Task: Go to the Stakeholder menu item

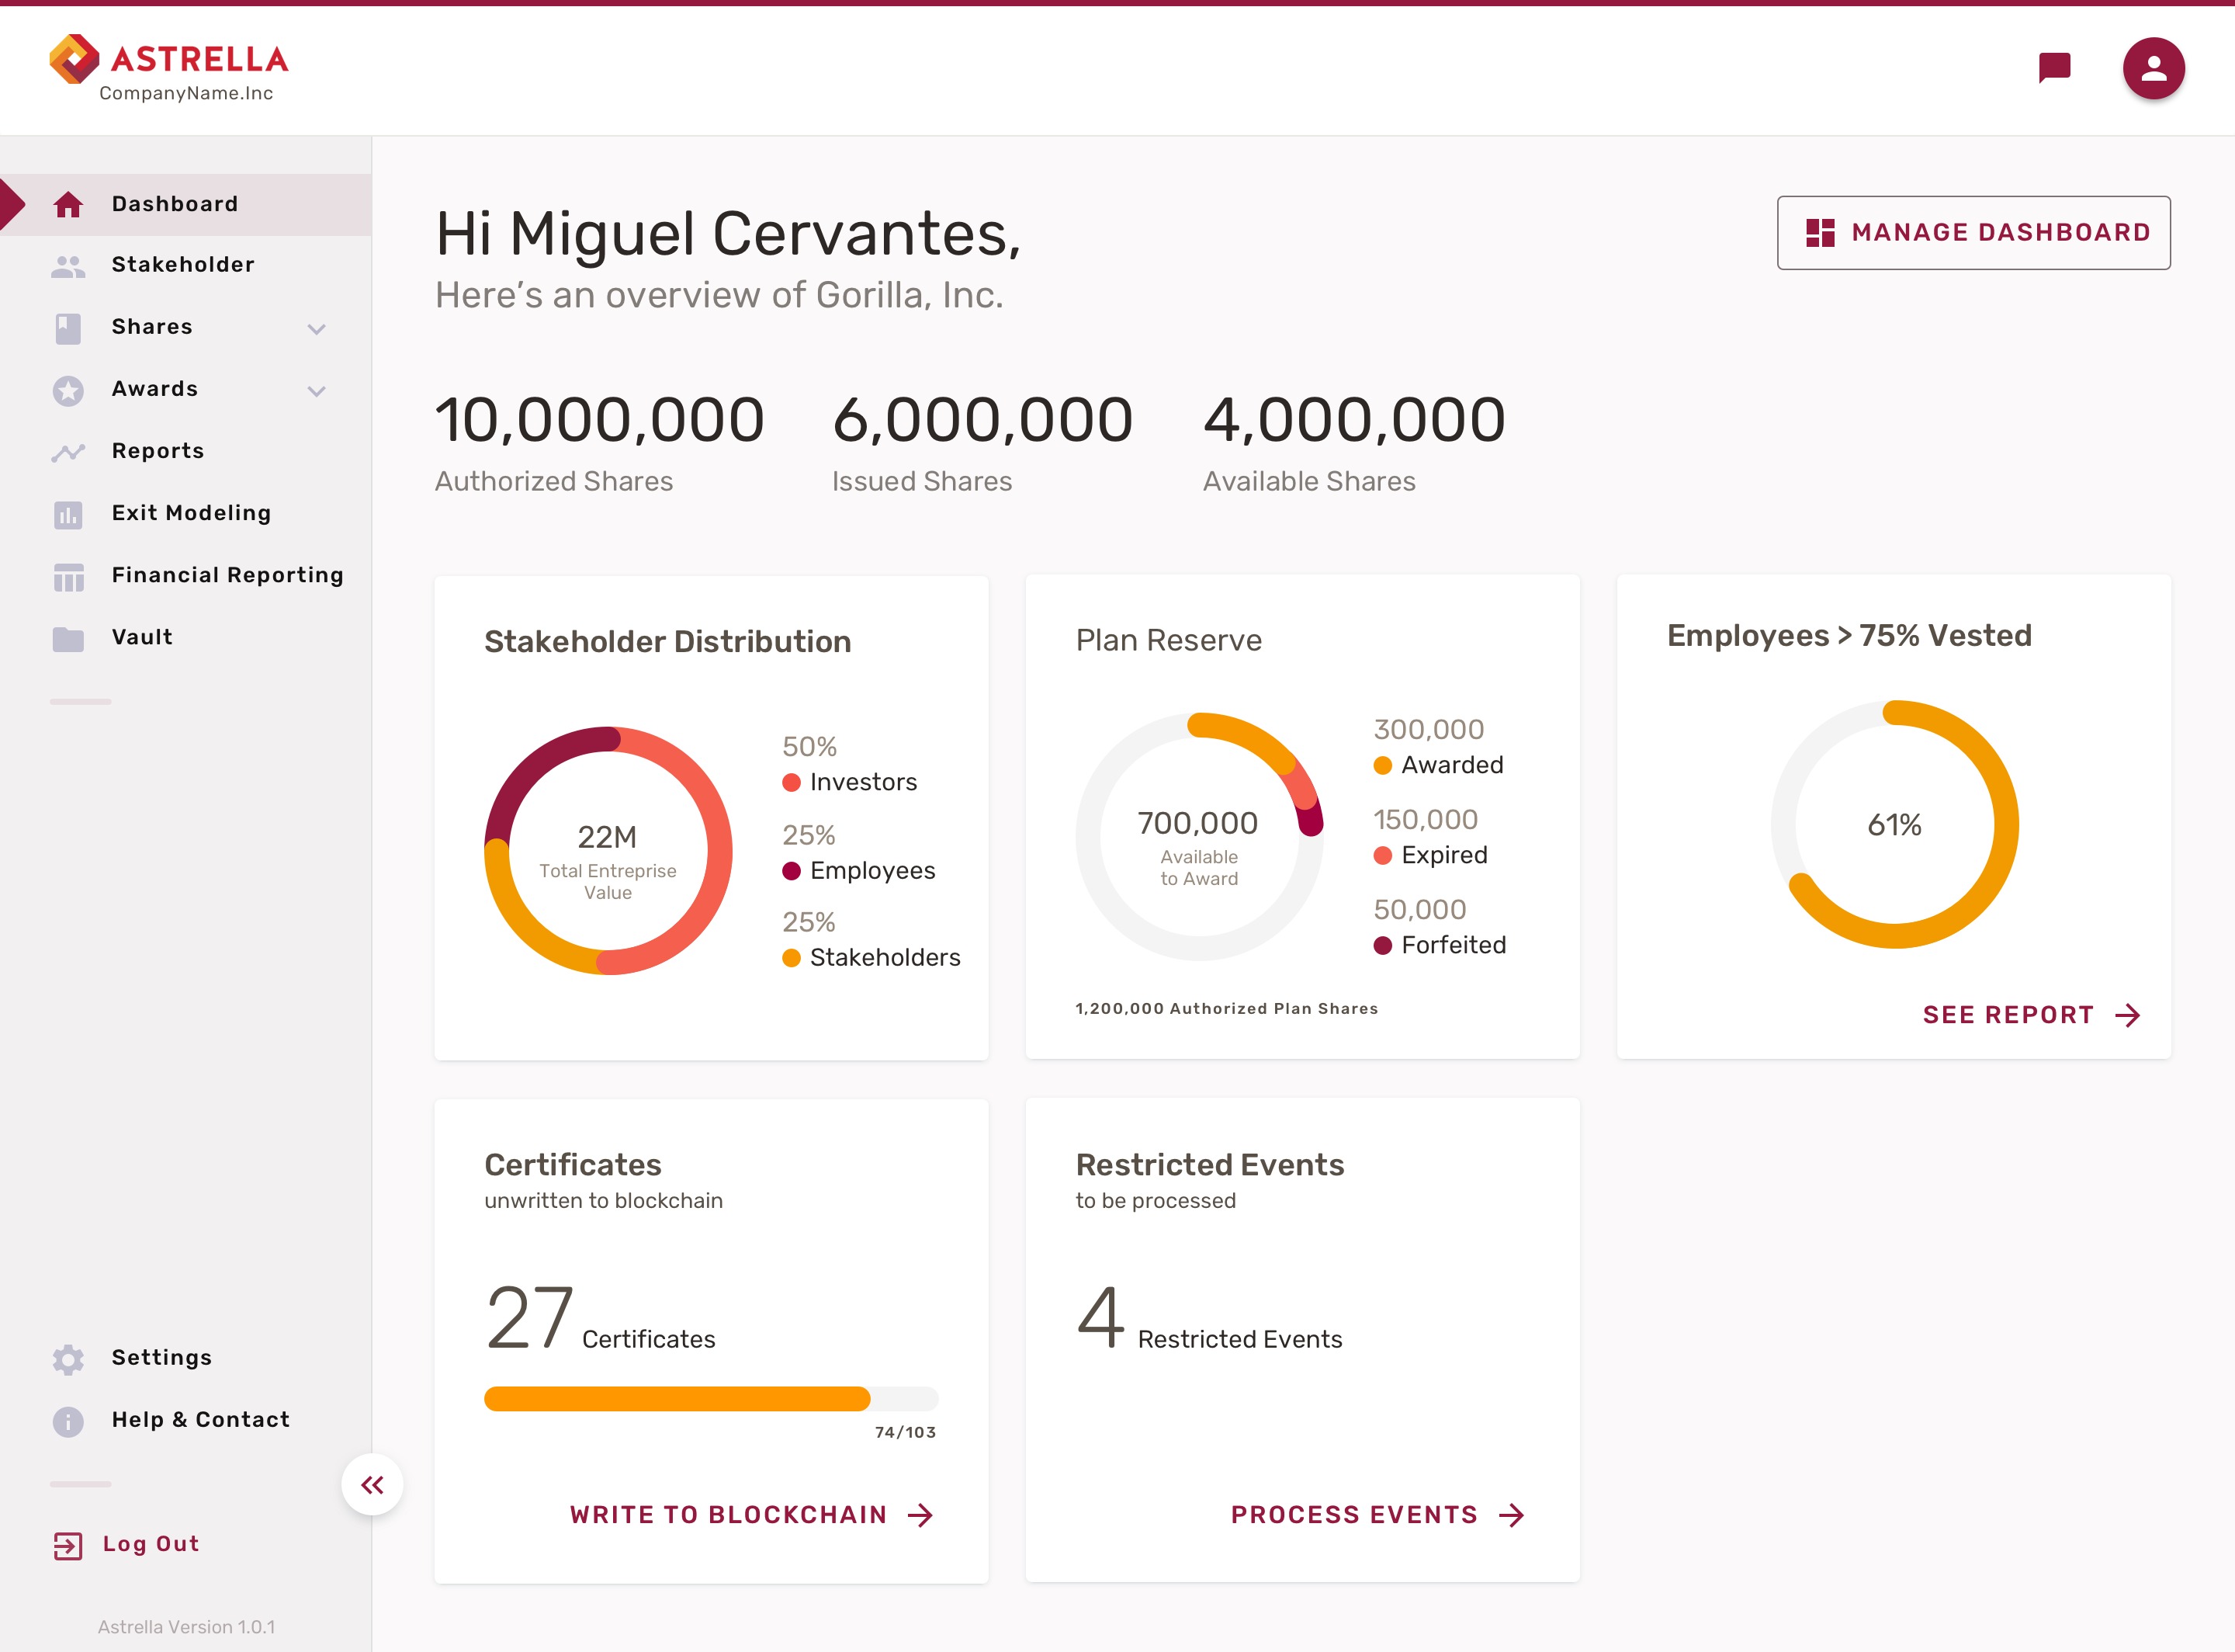Action: (183, 265)
